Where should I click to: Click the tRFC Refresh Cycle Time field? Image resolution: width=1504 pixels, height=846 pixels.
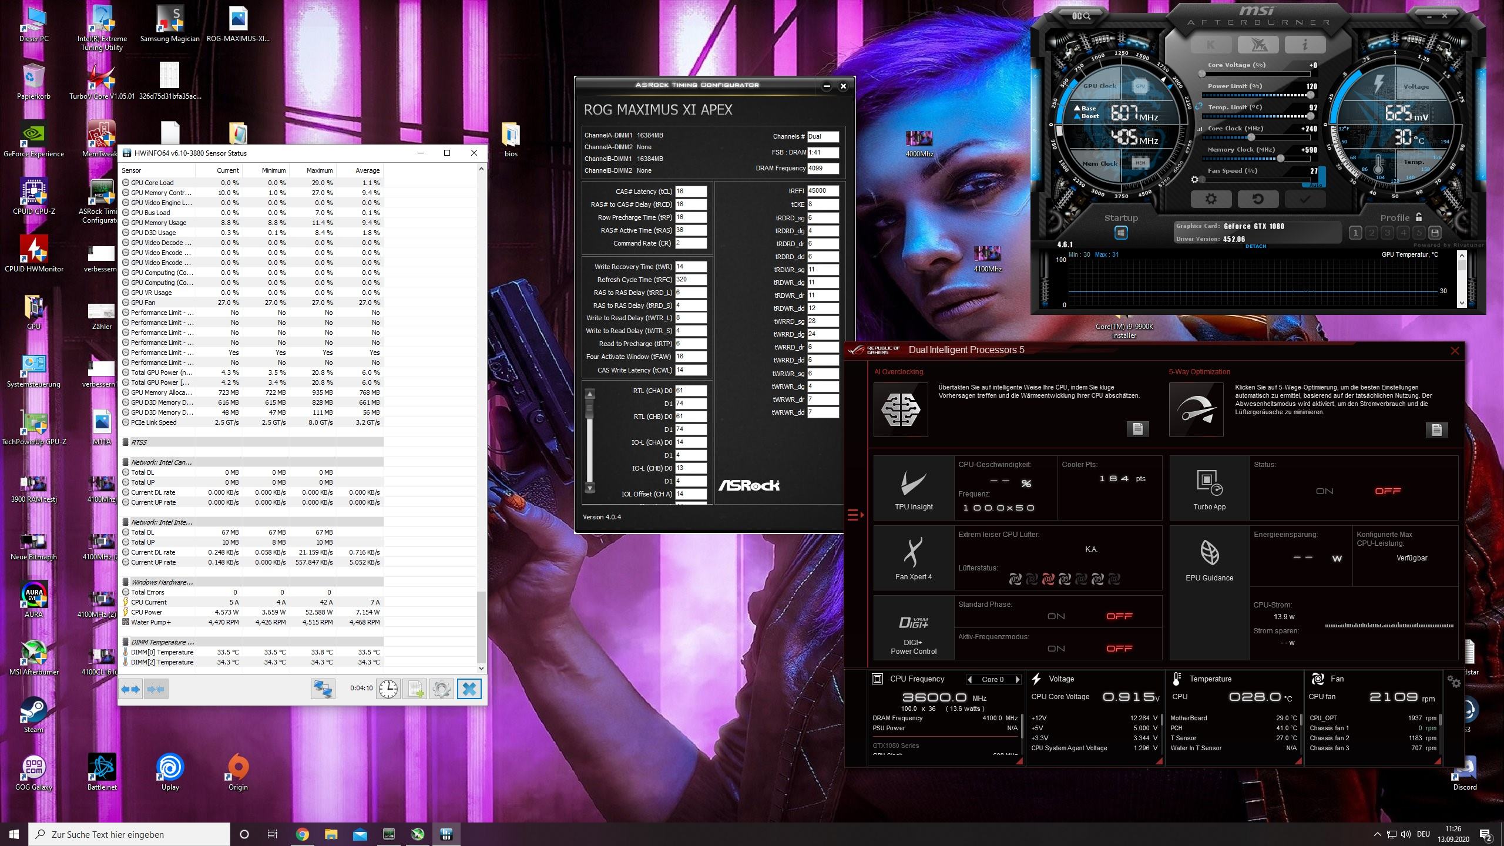[690, 280]
